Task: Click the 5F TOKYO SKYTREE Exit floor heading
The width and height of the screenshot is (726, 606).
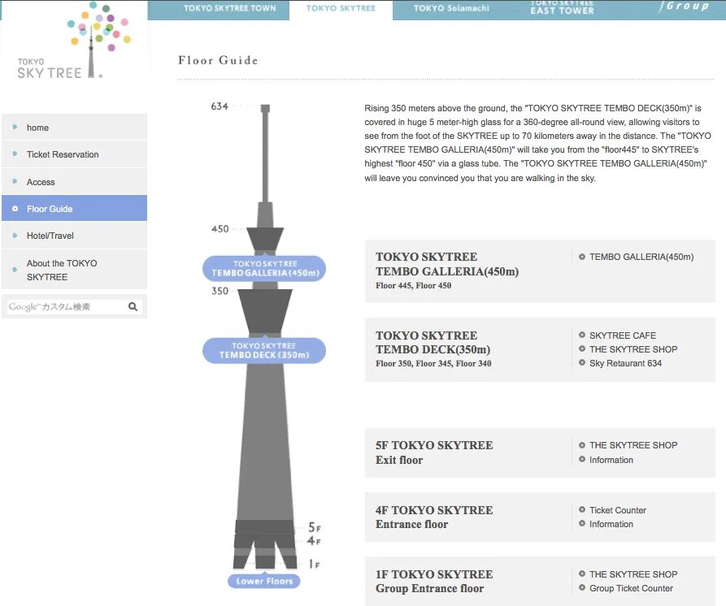Action: [x=434, y=452]
